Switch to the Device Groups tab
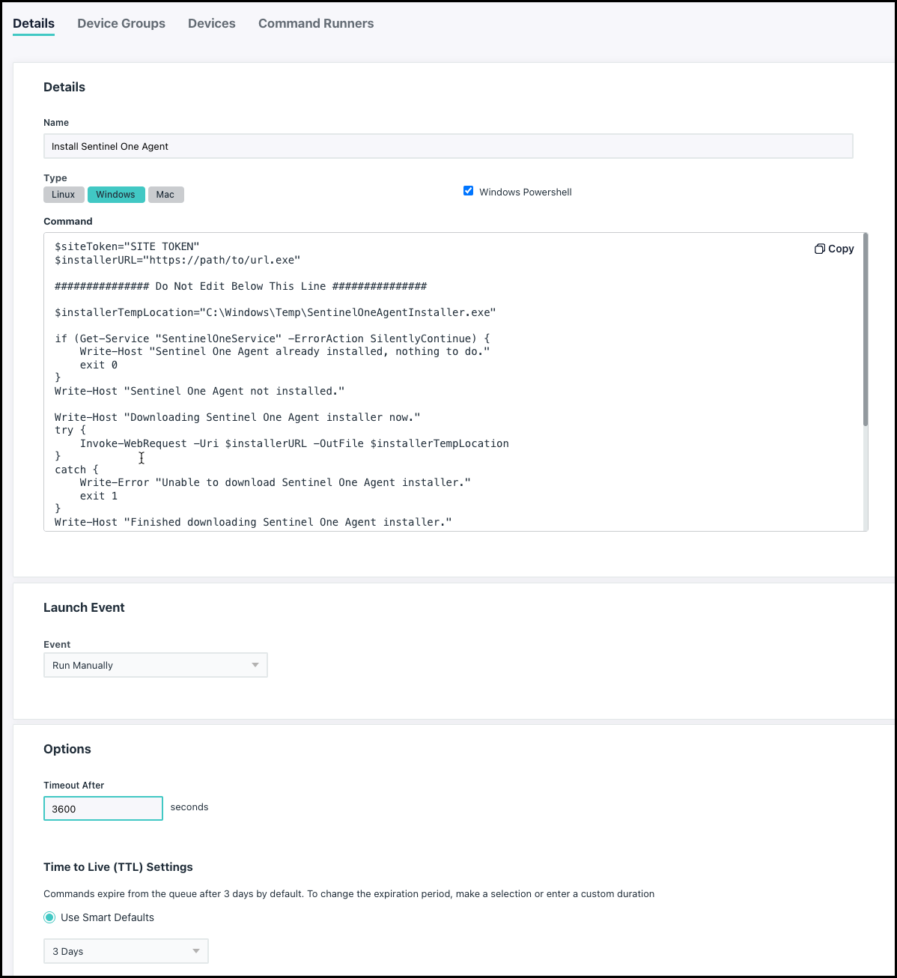Image resolution: width=897 pixels, height=978 pixels. point(121,23)
